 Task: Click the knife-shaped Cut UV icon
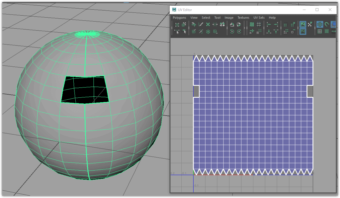[201, 24]
